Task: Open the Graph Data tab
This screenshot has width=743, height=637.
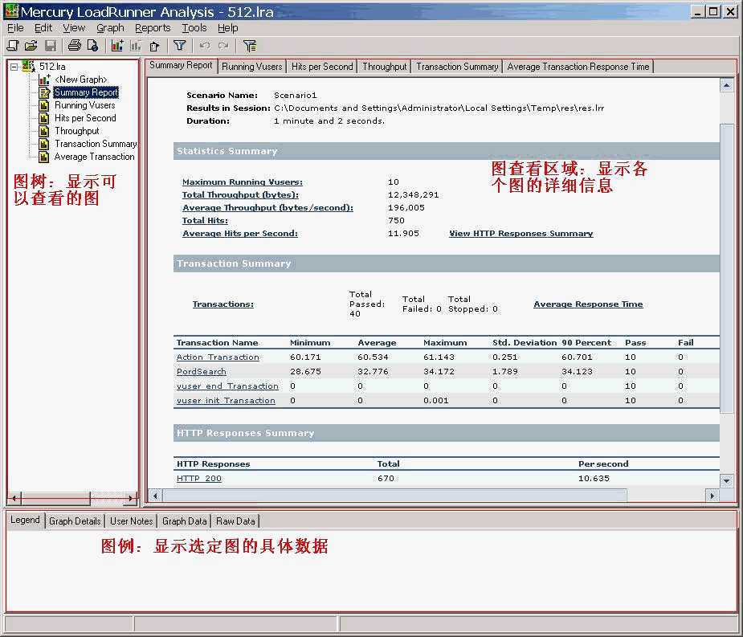Action: click(x=185, y=521)
